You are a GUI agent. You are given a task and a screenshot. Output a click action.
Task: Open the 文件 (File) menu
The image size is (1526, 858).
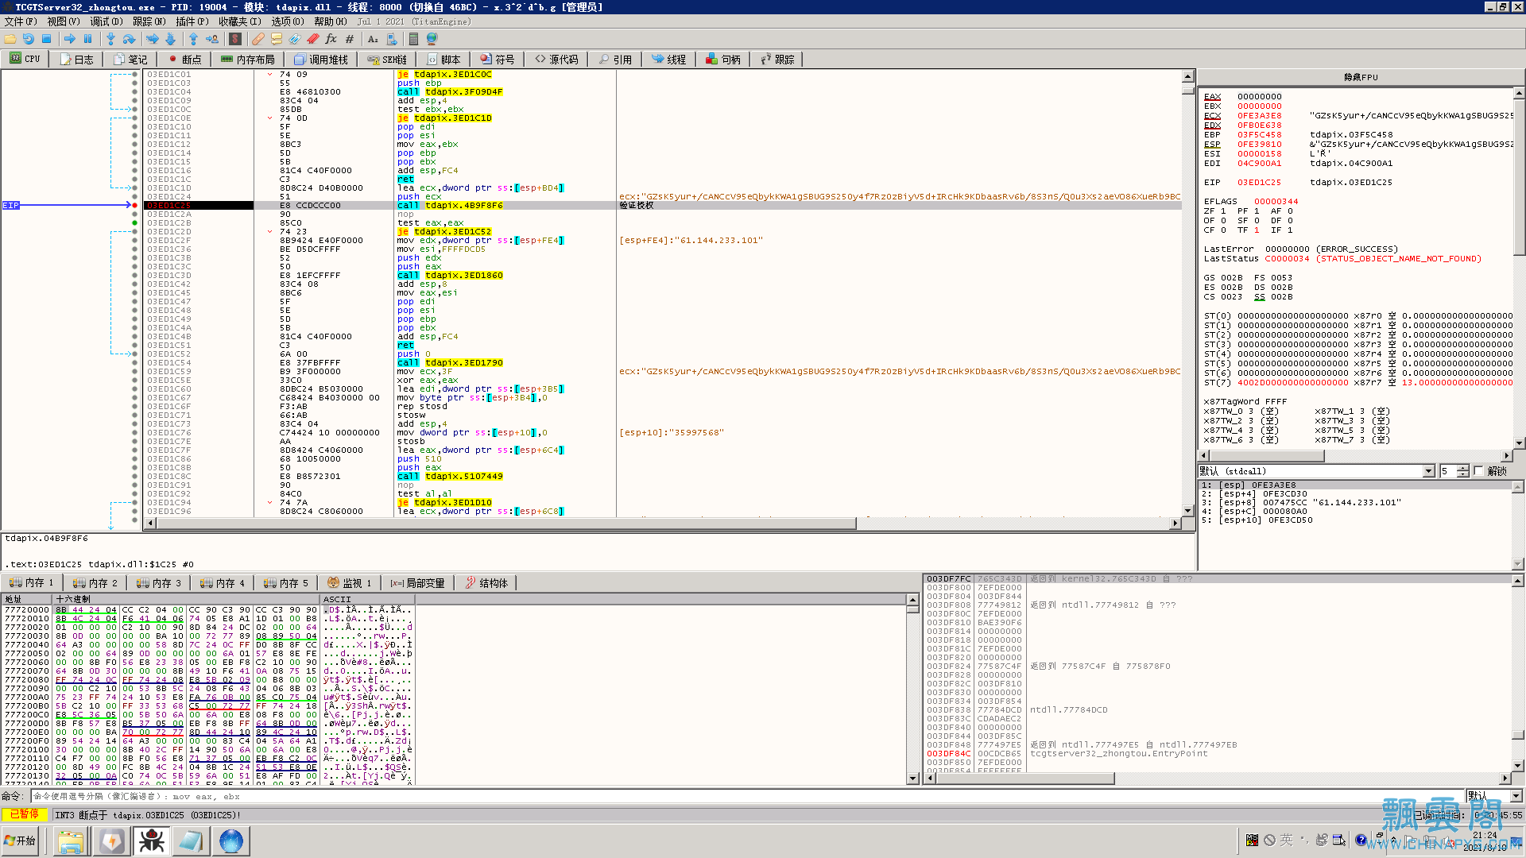click(21, 21)
